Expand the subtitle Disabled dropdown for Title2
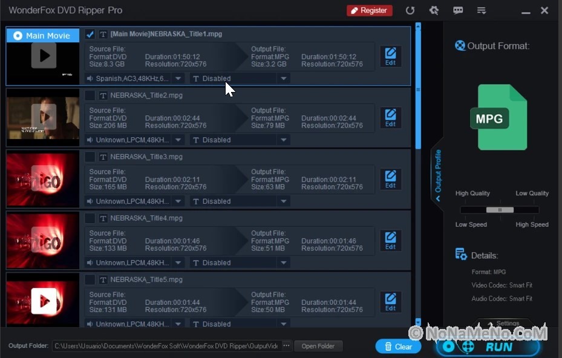 click(283, 140)
